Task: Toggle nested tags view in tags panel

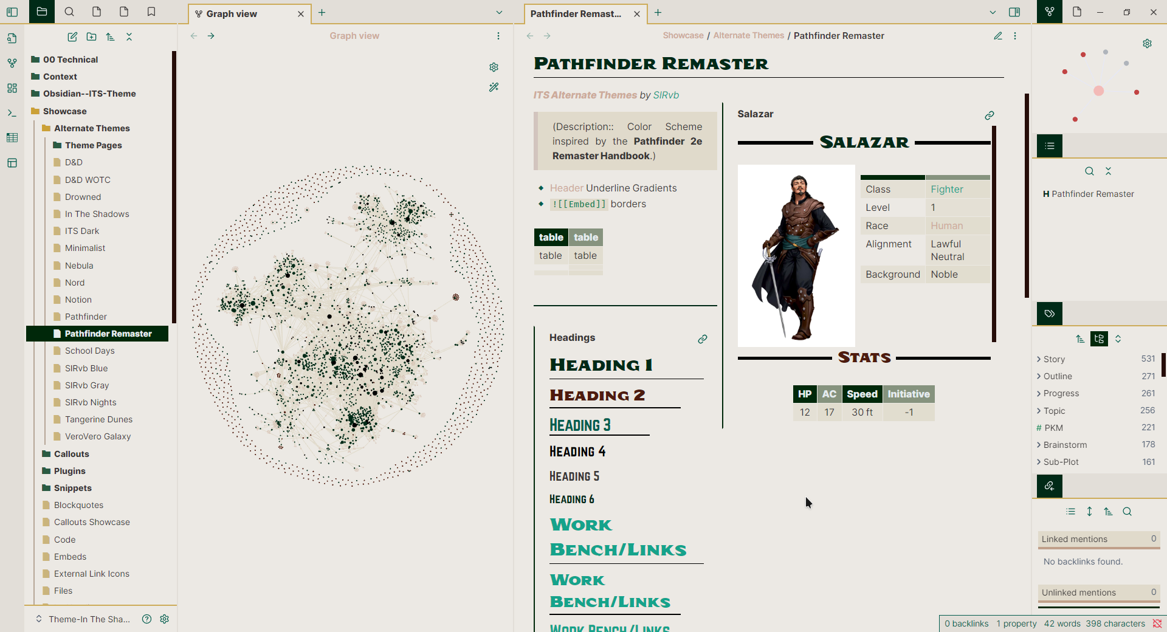Action: point(1099,339)
